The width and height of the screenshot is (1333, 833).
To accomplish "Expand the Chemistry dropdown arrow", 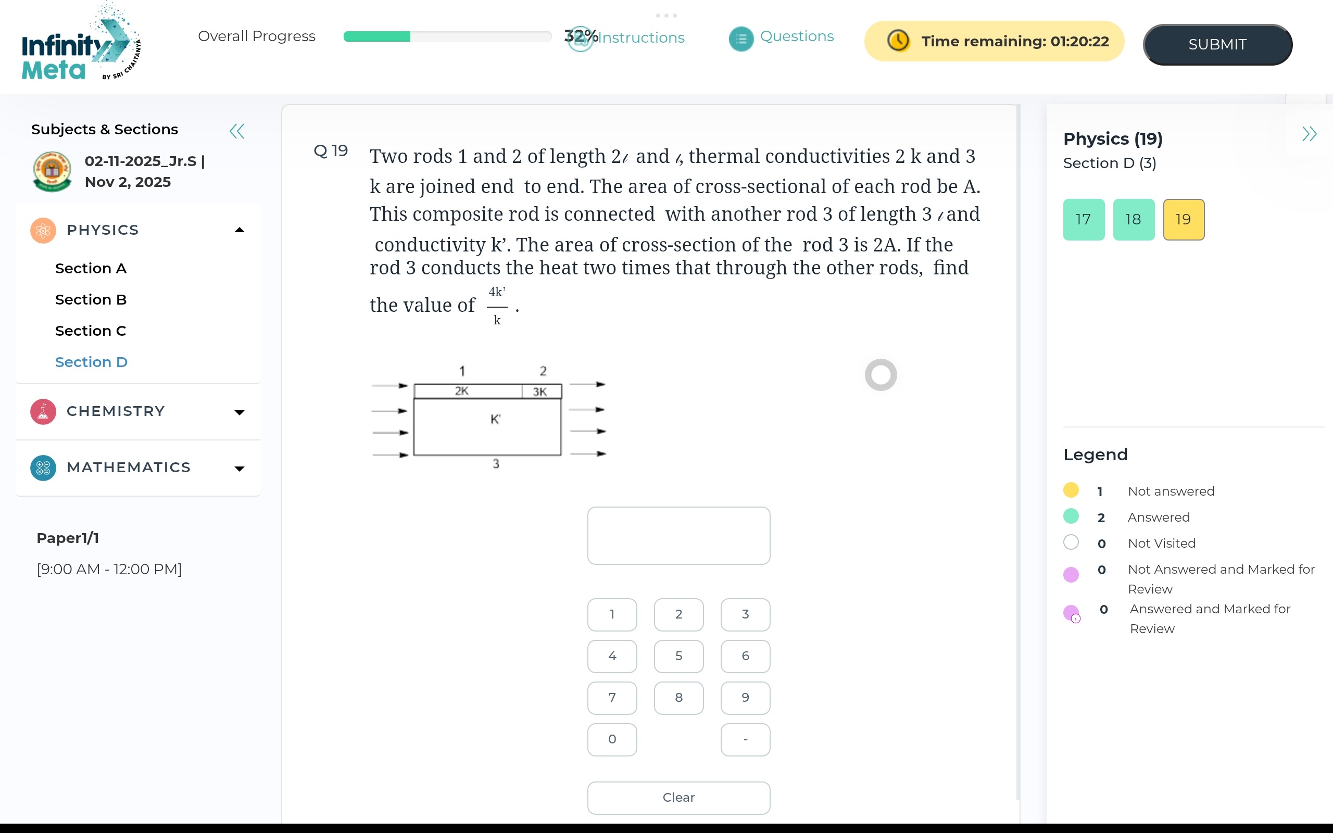I will pos(239,413).
